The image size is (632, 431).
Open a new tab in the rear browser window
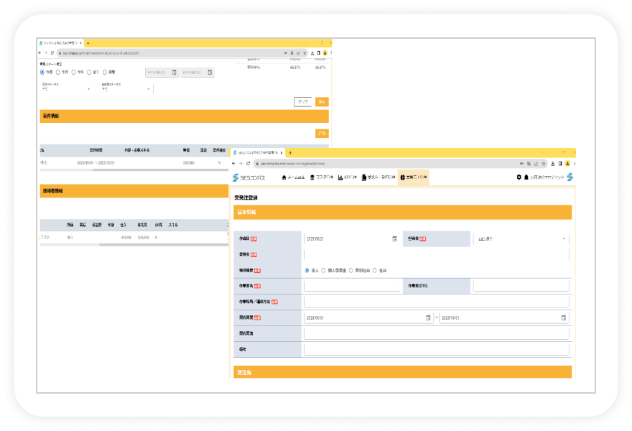point(88,43)
